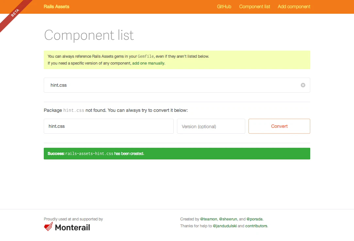Click the 'Gemfile' code text in the notice

pos(146,56)
